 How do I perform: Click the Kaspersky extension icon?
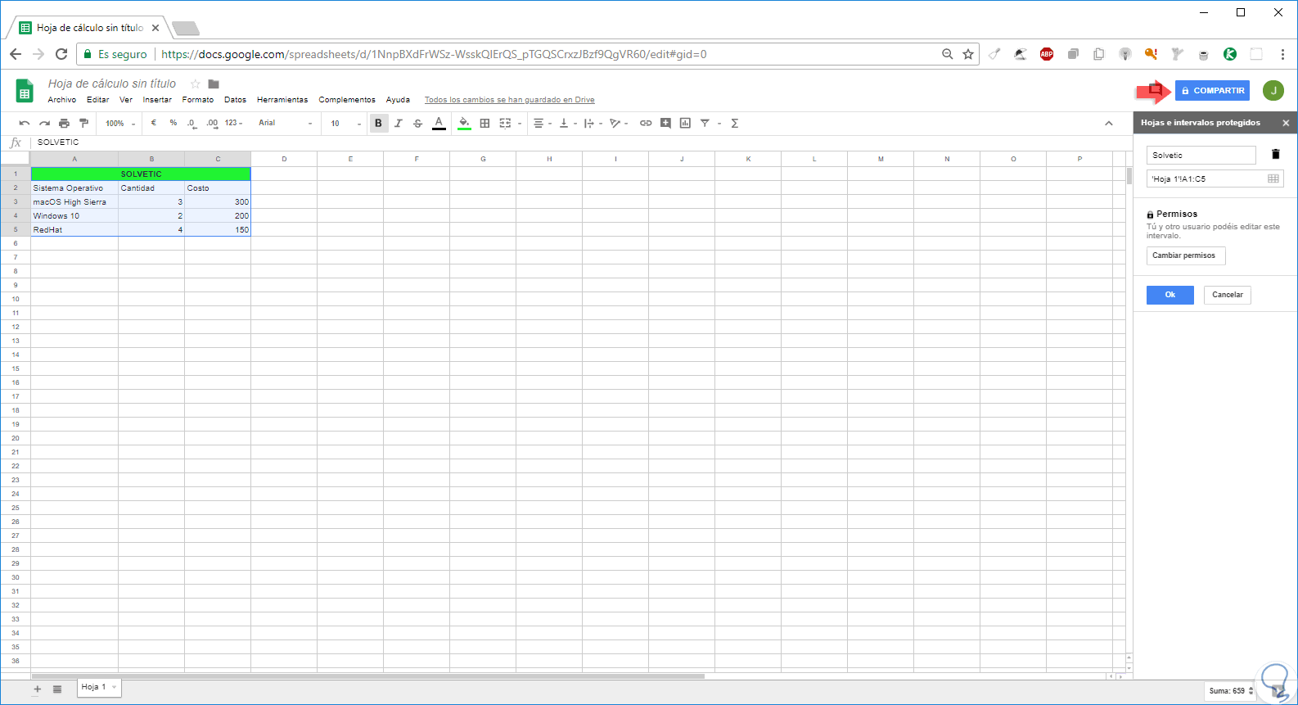click(1229, 54)
